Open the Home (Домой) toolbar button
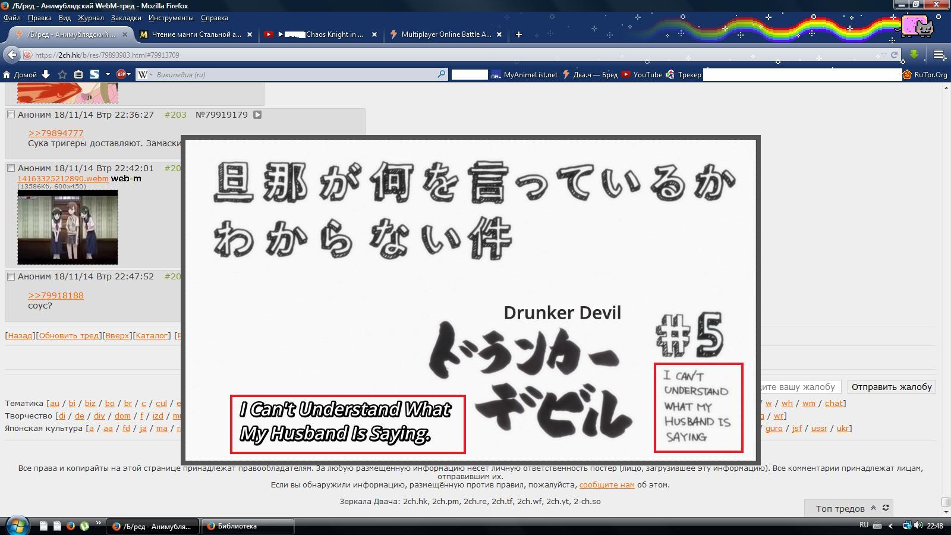Image resolution: width=951 pixels, height=535 pixels. pyautogui.click(x=20, y=74)
